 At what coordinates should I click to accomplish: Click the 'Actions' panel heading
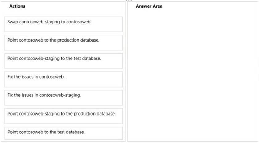[17, 6]
